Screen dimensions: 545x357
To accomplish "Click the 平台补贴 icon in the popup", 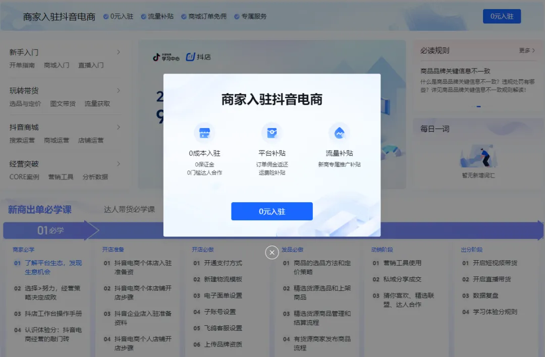I will (x=272, y=133).
